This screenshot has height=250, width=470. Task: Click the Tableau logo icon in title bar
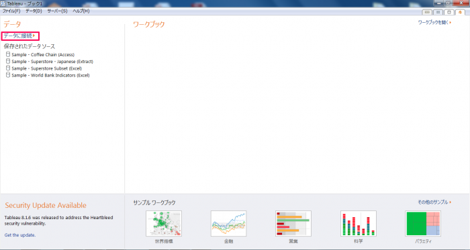click(3, 3)
